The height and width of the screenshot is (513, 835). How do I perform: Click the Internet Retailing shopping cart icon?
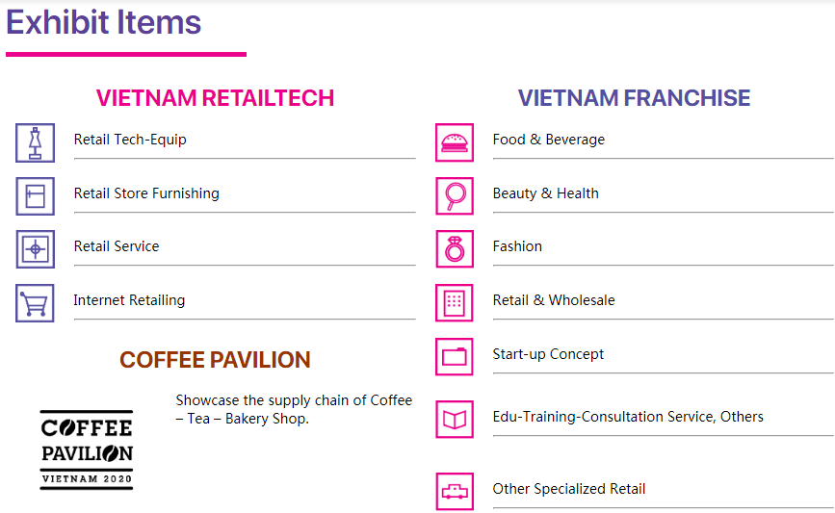tap(35, 303)
